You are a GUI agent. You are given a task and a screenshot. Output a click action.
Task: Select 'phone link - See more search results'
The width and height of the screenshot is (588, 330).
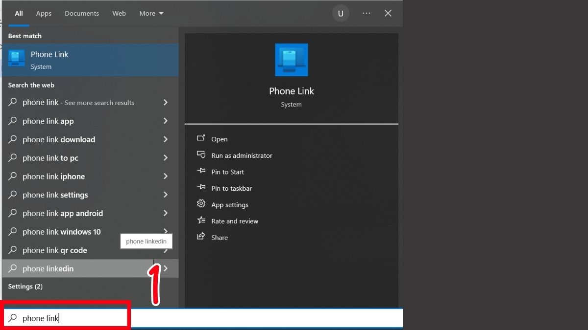(x=90, y=103)
